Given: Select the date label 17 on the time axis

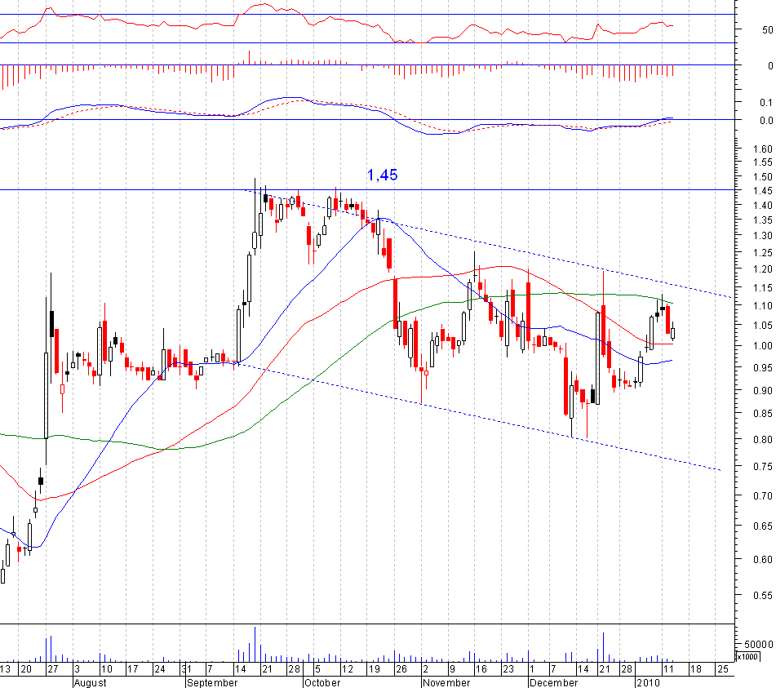Looking at the screenshot, I should (133, 669).
